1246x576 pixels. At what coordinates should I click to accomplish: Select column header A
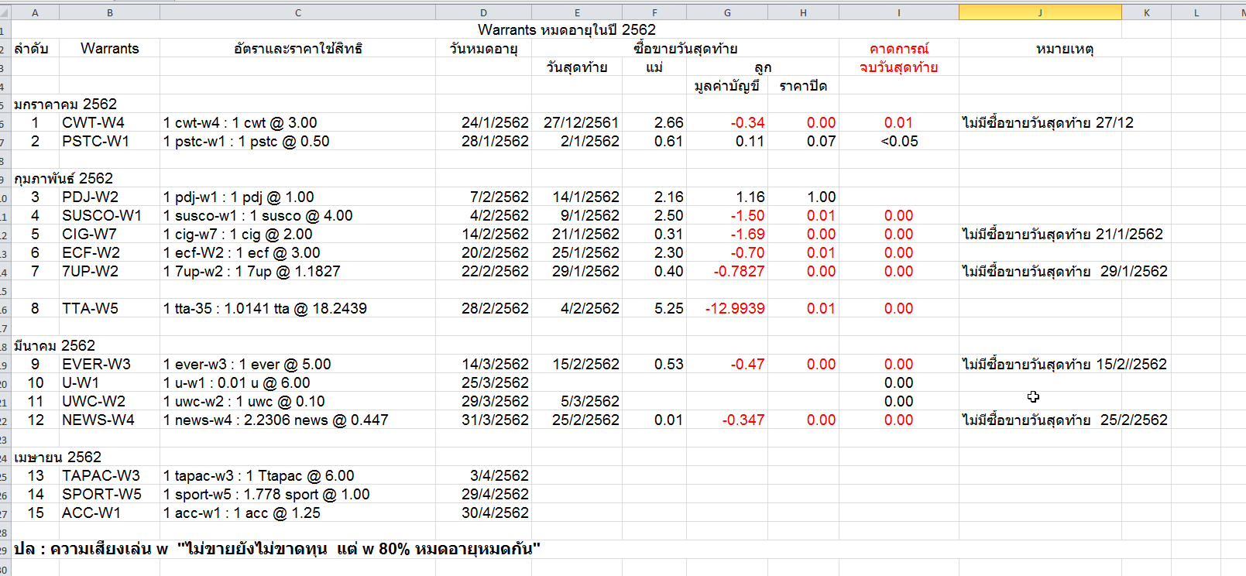point(35,12)
